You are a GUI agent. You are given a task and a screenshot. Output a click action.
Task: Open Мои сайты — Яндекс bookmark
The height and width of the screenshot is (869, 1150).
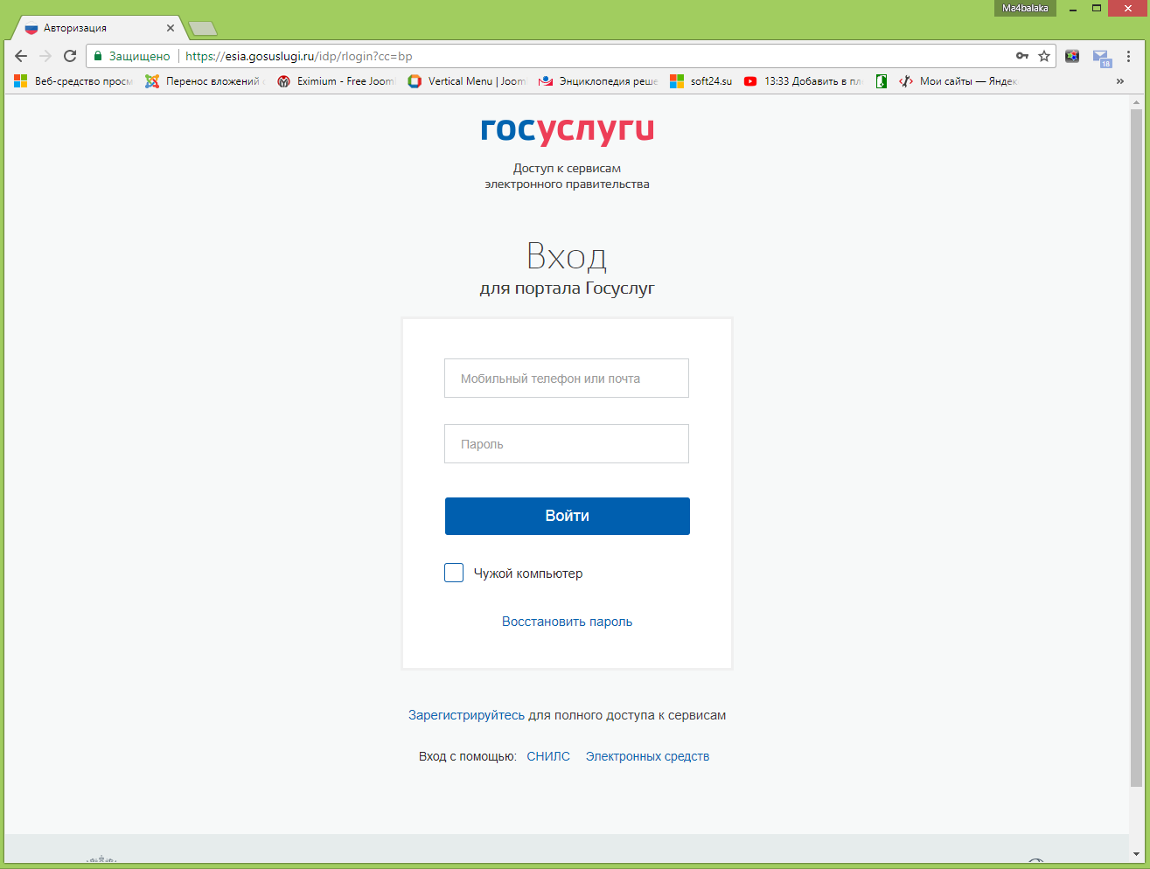[958, 81]
